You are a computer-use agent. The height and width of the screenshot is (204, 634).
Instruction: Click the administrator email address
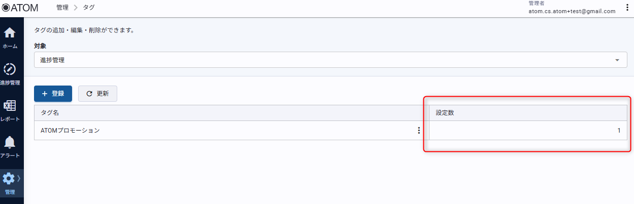point(572,11)
